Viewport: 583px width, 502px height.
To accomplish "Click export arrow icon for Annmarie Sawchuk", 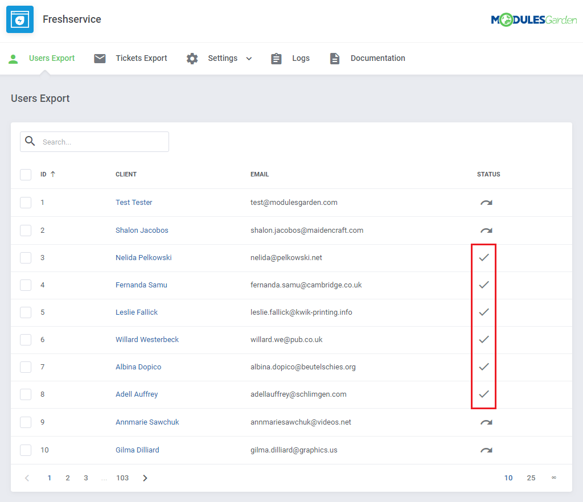I will (x=486, y=422).
